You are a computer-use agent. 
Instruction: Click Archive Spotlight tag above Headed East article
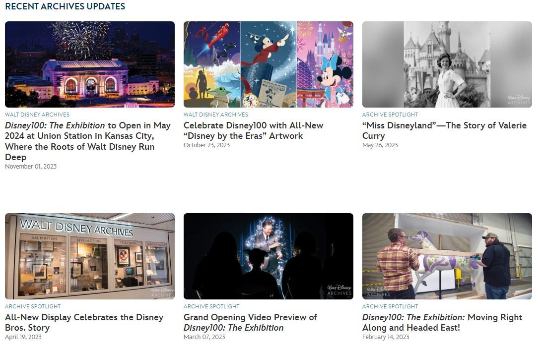[x=390, y=306]
